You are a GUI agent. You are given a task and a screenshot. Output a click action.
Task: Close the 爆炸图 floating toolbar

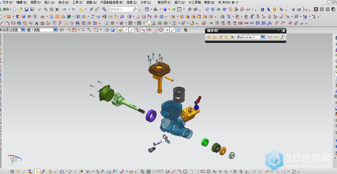(284, 31)
